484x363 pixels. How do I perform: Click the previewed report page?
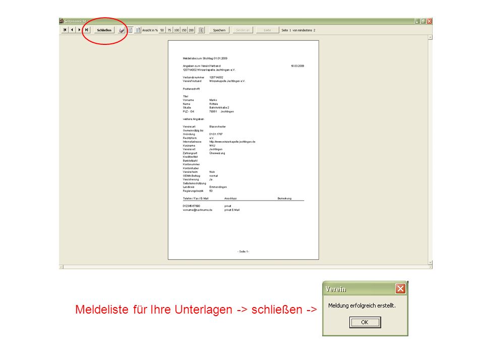[x=243, y=150]
